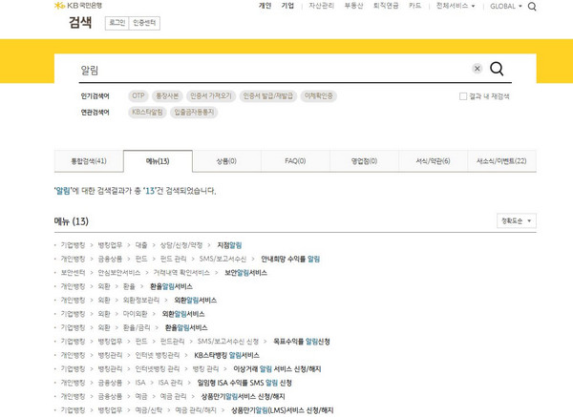Switch to 통합검색(41) tab
The image size is (573, 417).
tap(89, 161)
